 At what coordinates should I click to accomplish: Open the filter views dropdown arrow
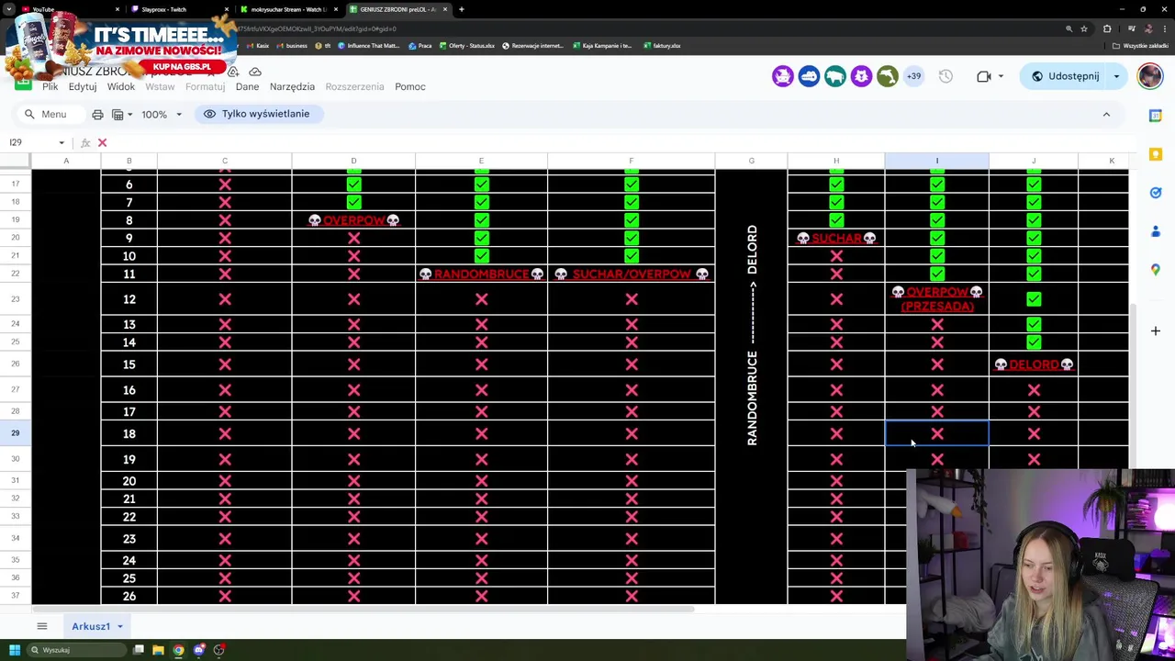(x=129, y=115)
